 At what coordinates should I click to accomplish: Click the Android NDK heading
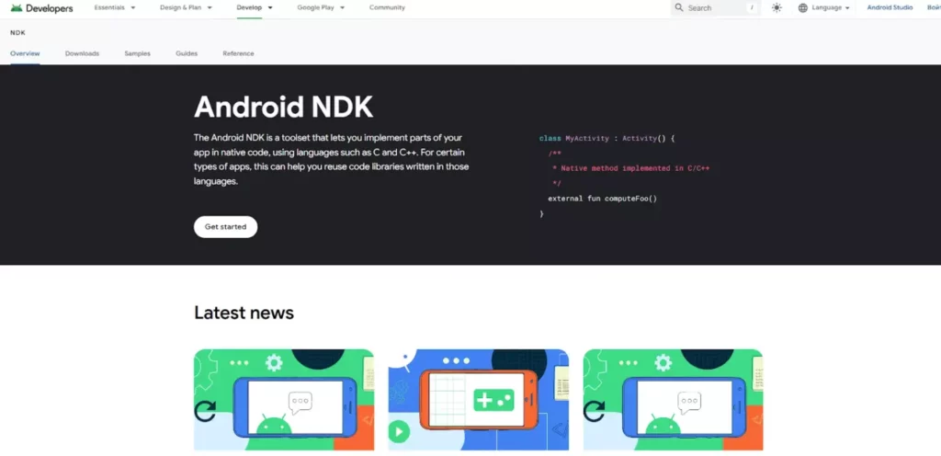point(283,107)
